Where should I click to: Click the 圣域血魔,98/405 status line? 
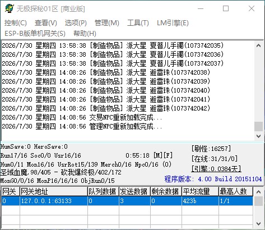coord(61,172)
